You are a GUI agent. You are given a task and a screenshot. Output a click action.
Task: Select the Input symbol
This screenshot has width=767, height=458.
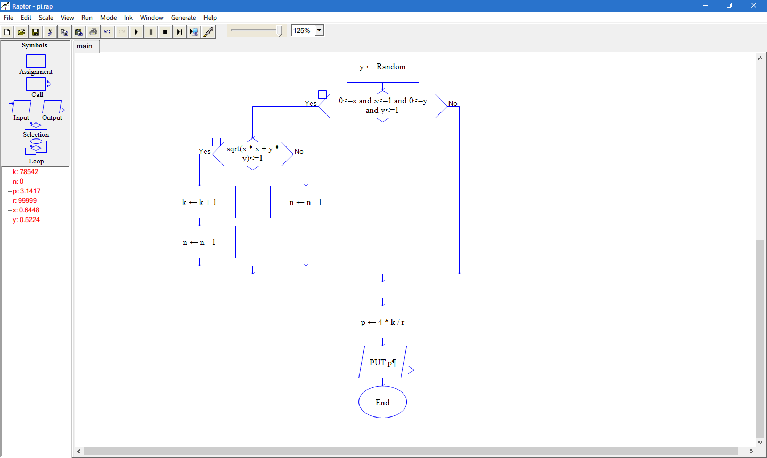click(x=21, y=107)
